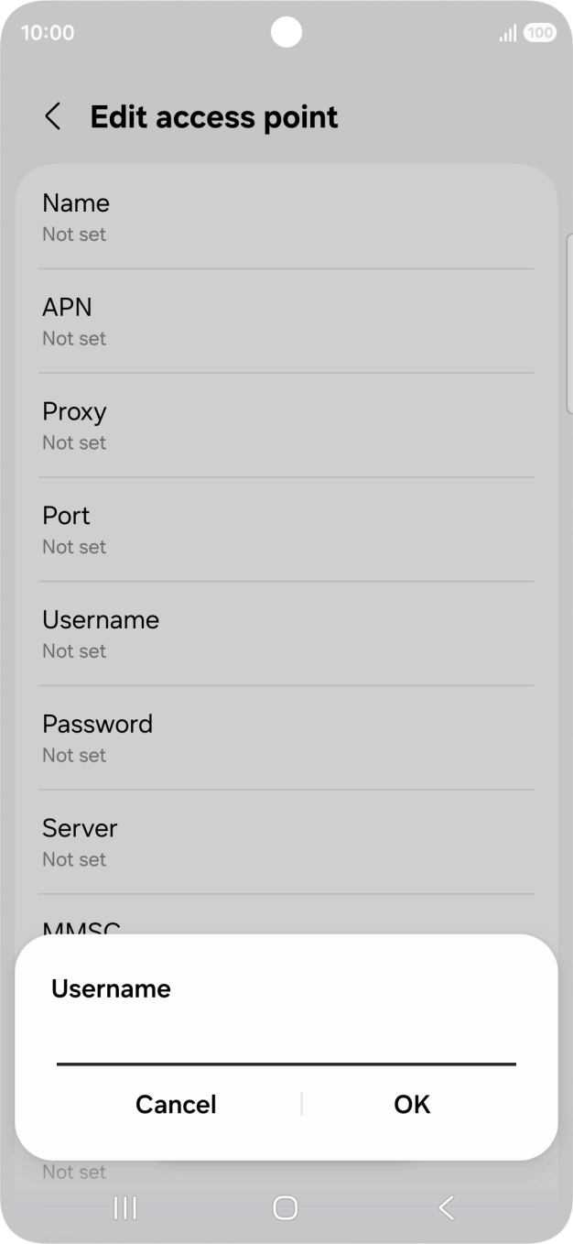Confirm with OK in the Username dialog
Image resolution: width=573 pixels, height=1244 pixels.
pyautogui.click(x=411, y=1104)
